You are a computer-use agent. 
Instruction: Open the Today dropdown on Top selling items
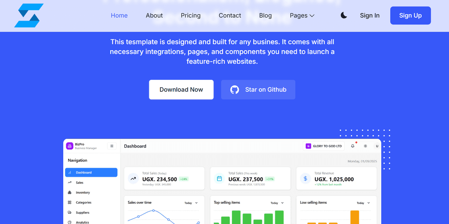click(277, 203)
